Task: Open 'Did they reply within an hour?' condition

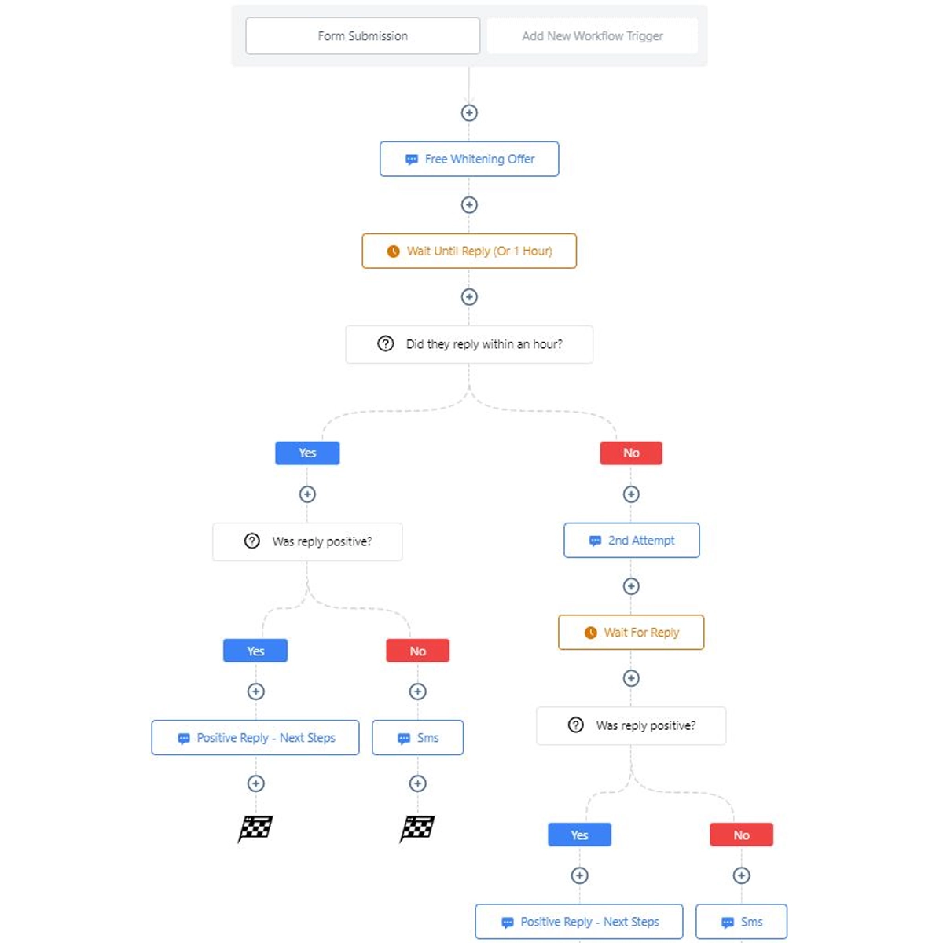Action: (x=469, y=344)
